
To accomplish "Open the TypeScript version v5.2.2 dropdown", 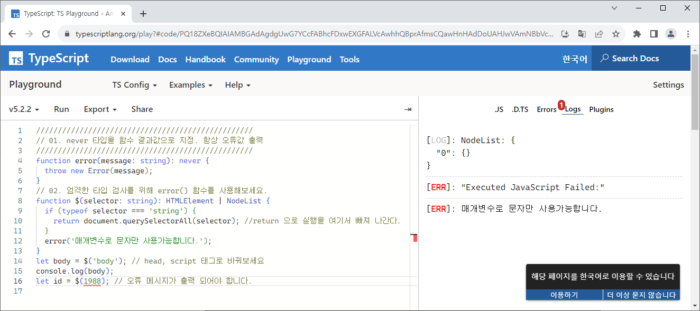I will point(24,109).
